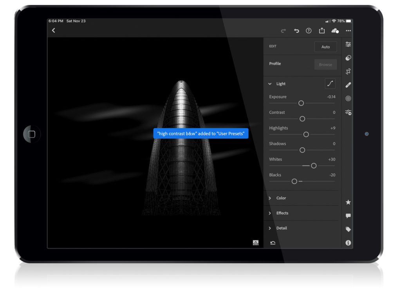Open the three-dot more options menu
Screen dimensions: 401x305
348,30
